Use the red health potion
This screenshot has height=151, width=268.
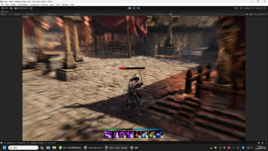(x=137, y=134)
